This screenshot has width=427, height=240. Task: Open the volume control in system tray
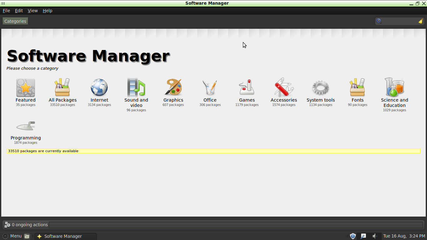tap(375, 236)
